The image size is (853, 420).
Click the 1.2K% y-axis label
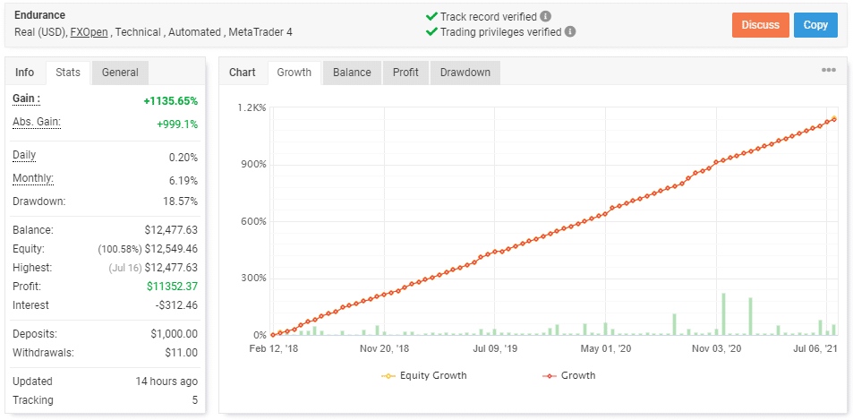tap(252, 107)
